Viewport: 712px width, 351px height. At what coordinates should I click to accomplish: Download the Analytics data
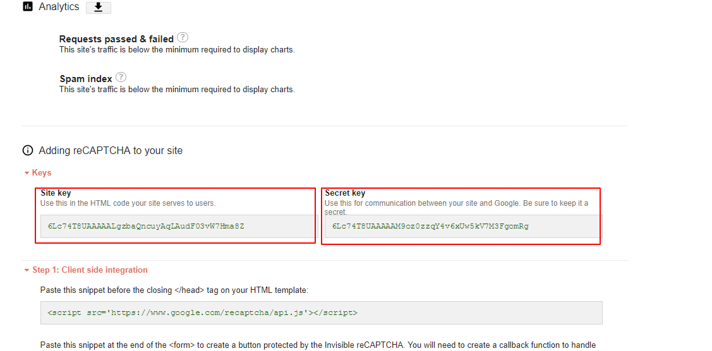(x=98, y=8)
